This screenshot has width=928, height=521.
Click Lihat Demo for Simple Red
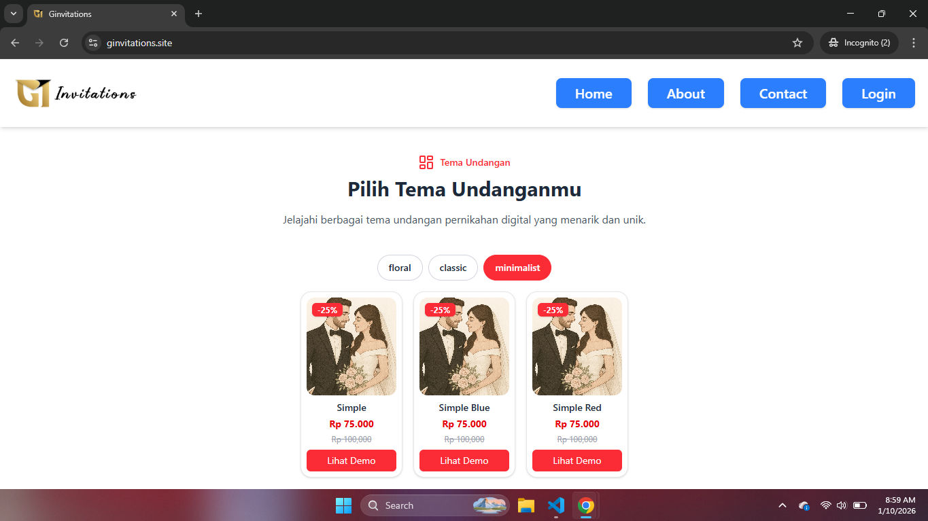pos(577,461)
